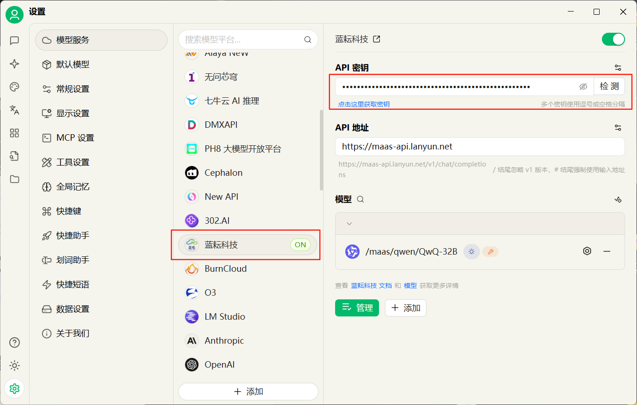Select 无问芯穹 provider
The width and height of the screenshot is (637, 405).
pos(248,77)
